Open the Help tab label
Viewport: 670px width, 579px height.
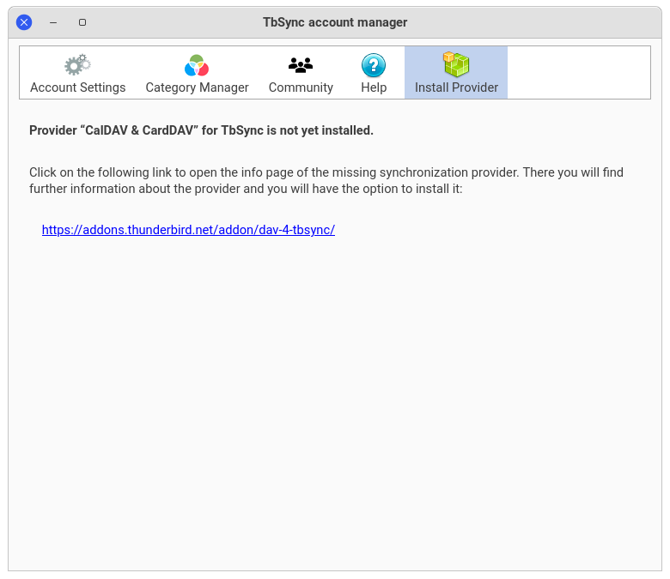point(374,87)
